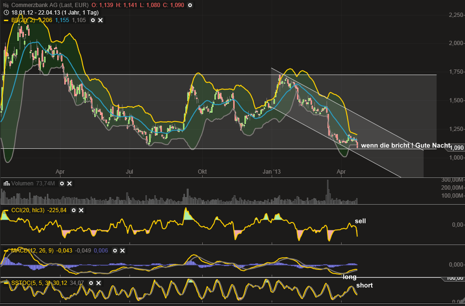Select the CCI(20, hlc3) label
The width and height of the screenshot is (465, 306).
[28, 210]
